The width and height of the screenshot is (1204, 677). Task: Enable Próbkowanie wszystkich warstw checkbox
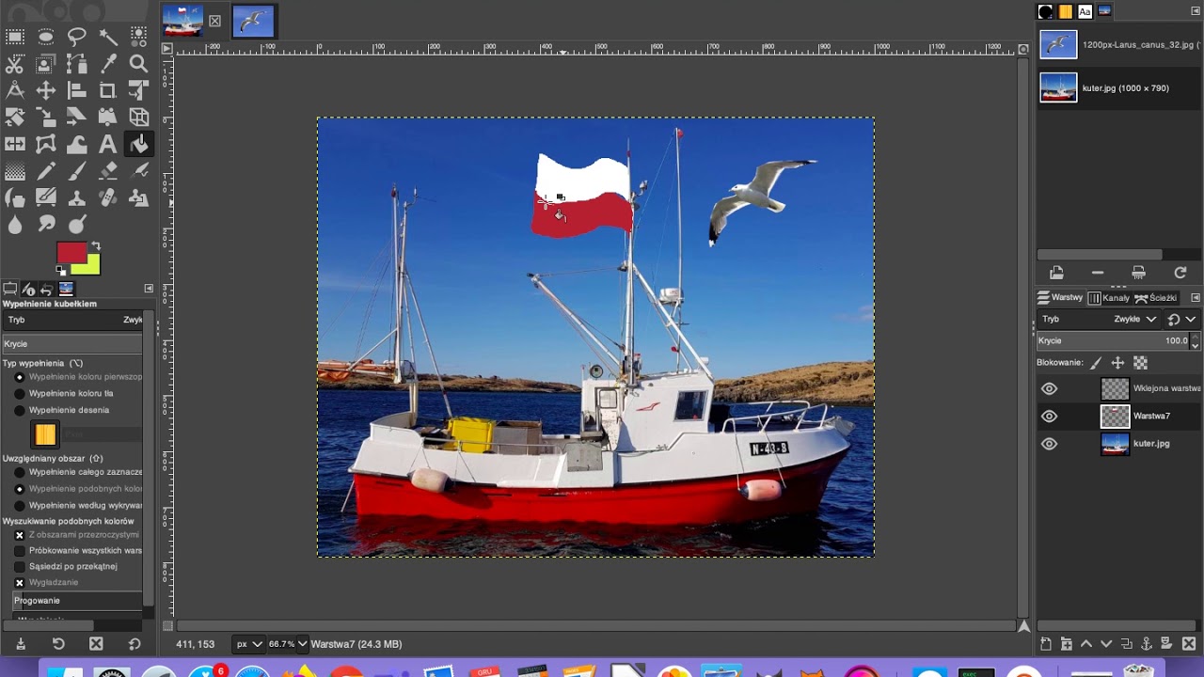click(19, 551)
